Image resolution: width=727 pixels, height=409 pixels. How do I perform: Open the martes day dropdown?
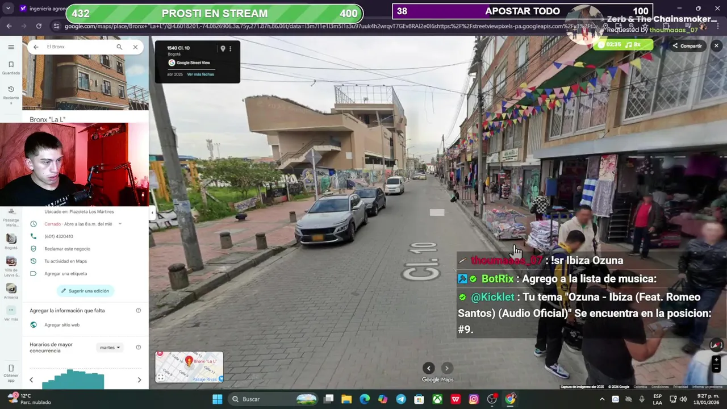[x=110, y=348]
